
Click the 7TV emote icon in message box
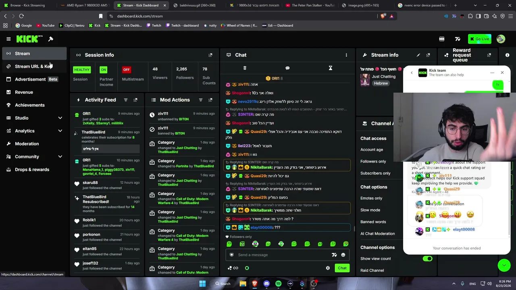point(334,255)
